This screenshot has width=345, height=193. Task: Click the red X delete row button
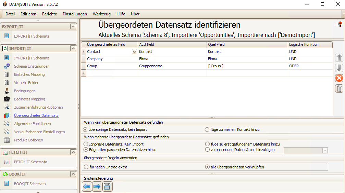339,78
